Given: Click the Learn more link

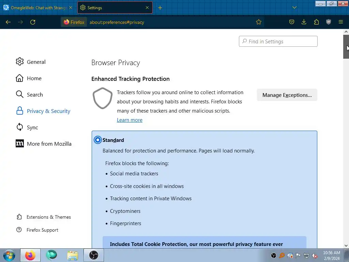Looking at the screenshot, I should 130,120.
